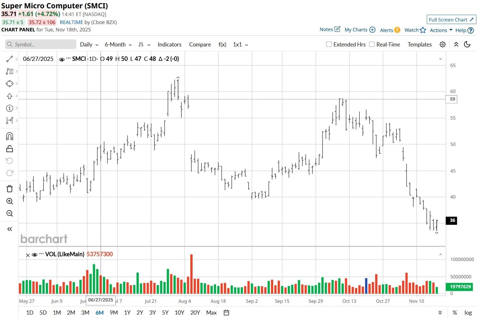
Task: Toggle percent scale mode
Action: 455,313
